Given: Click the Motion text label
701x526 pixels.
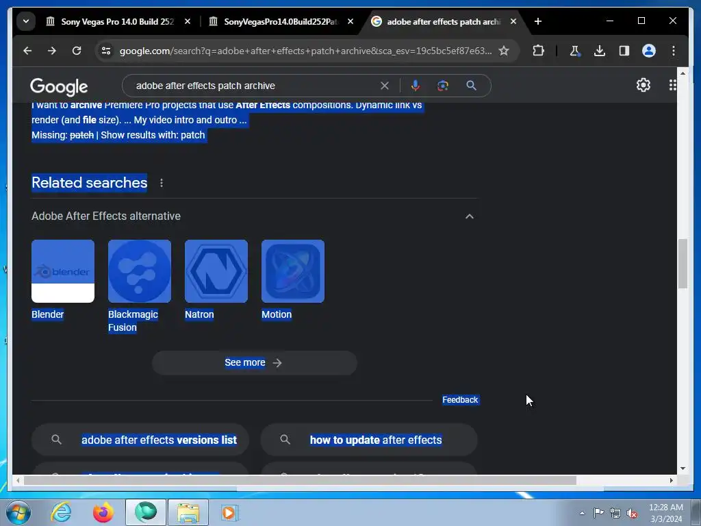Looking at the screenshot, I should pos(277,314).
